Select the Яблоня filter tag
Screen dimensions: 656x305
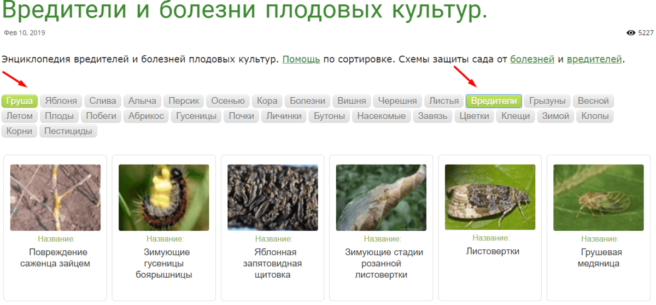pyautogui.click(x=61, y=101)
